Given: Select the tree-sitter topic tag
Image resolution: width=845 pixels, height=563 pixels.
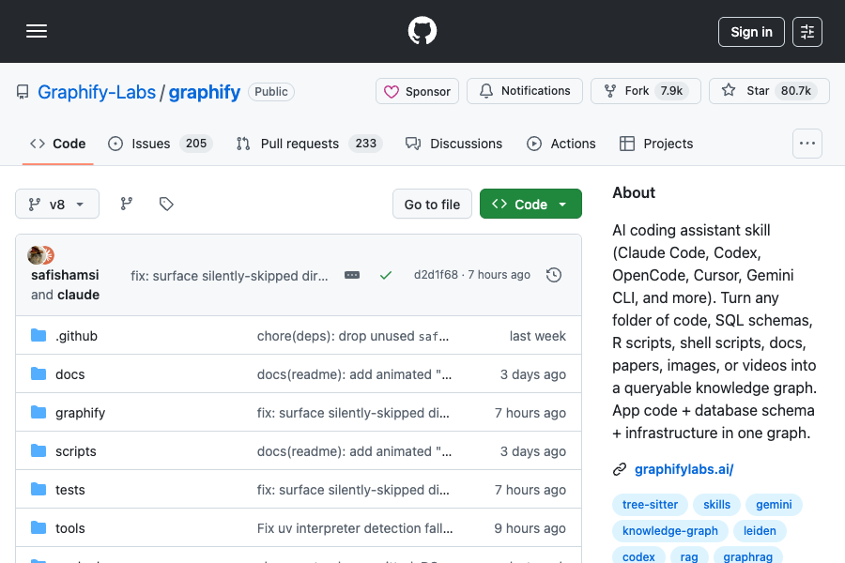Looking at the screenshot, I should click(650, 505).
